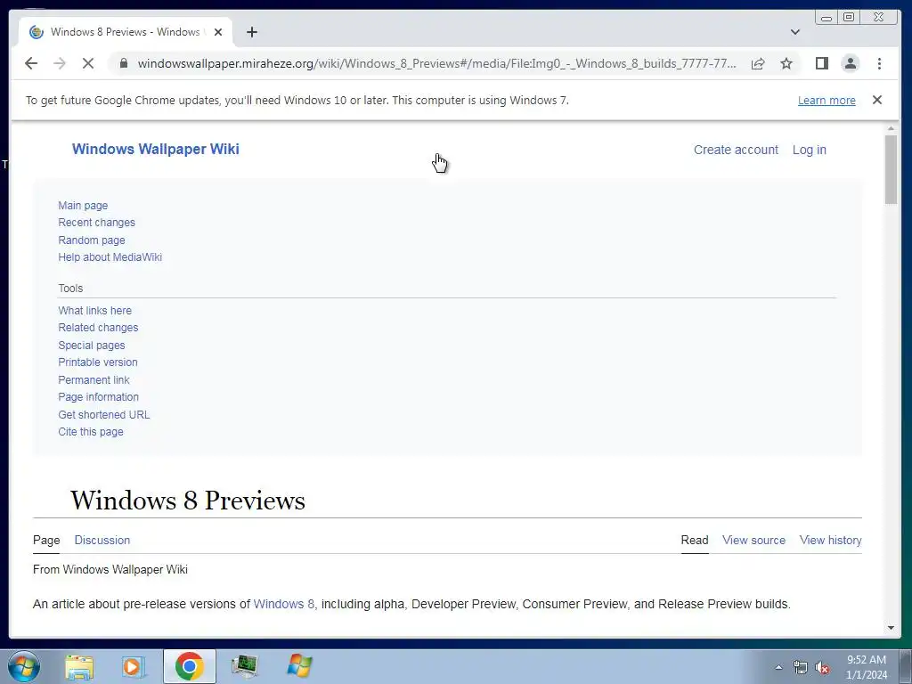
Task: Go to Main page
Action: point(83,206)
